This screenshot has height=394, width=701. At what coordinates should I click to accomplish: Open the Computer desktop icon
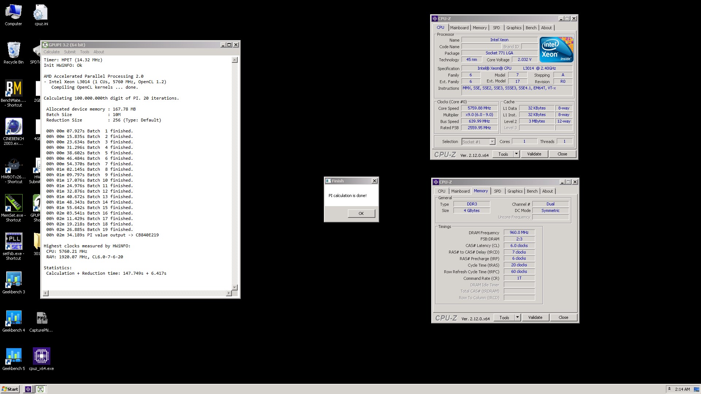point(13,15)
